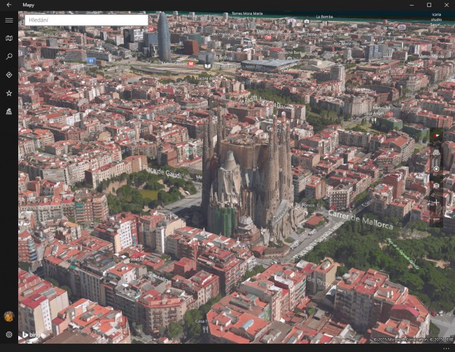This screenshot has width=455, height=352.
Task: Open Settings with the gear icon
Action: coord(9,335)
